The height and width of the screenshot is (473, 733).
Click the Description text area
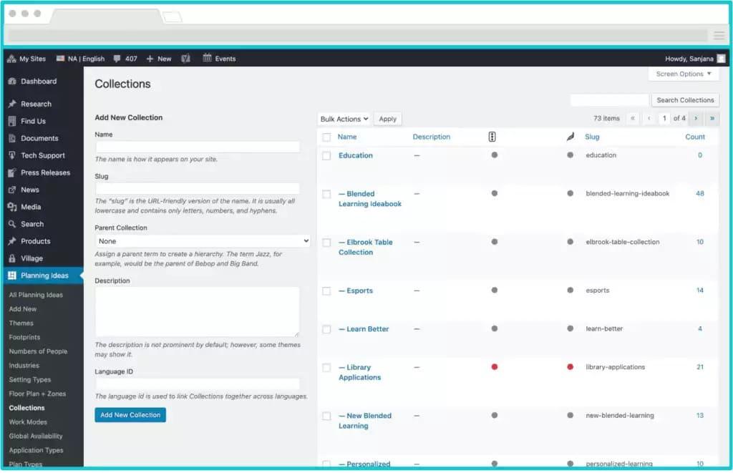pyautogui.click(x=198, y=312)
